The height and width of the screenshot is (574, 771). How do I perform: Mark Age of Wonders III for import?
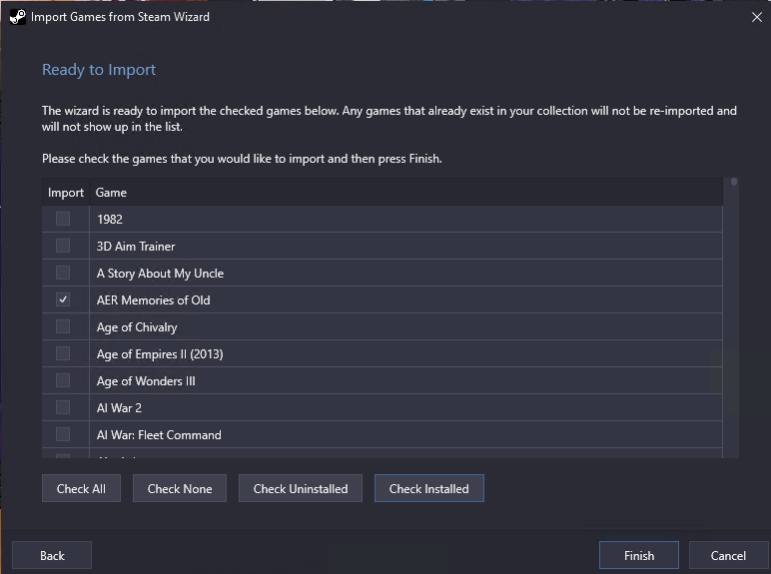63,380
